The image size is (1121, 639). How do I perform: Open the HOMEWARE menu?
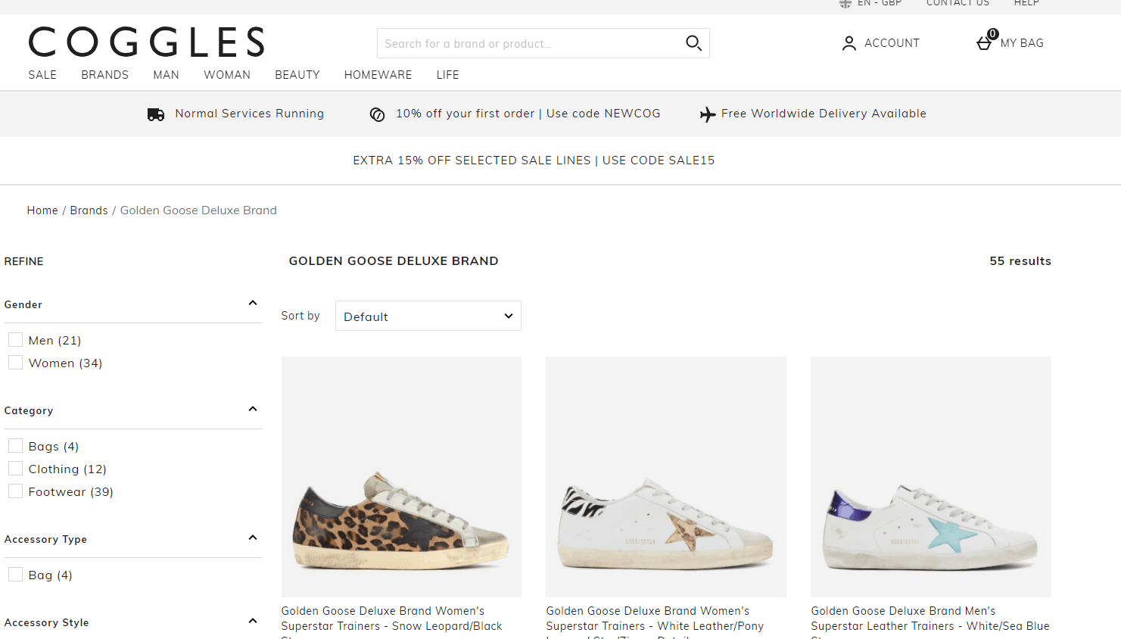point(378,75)
